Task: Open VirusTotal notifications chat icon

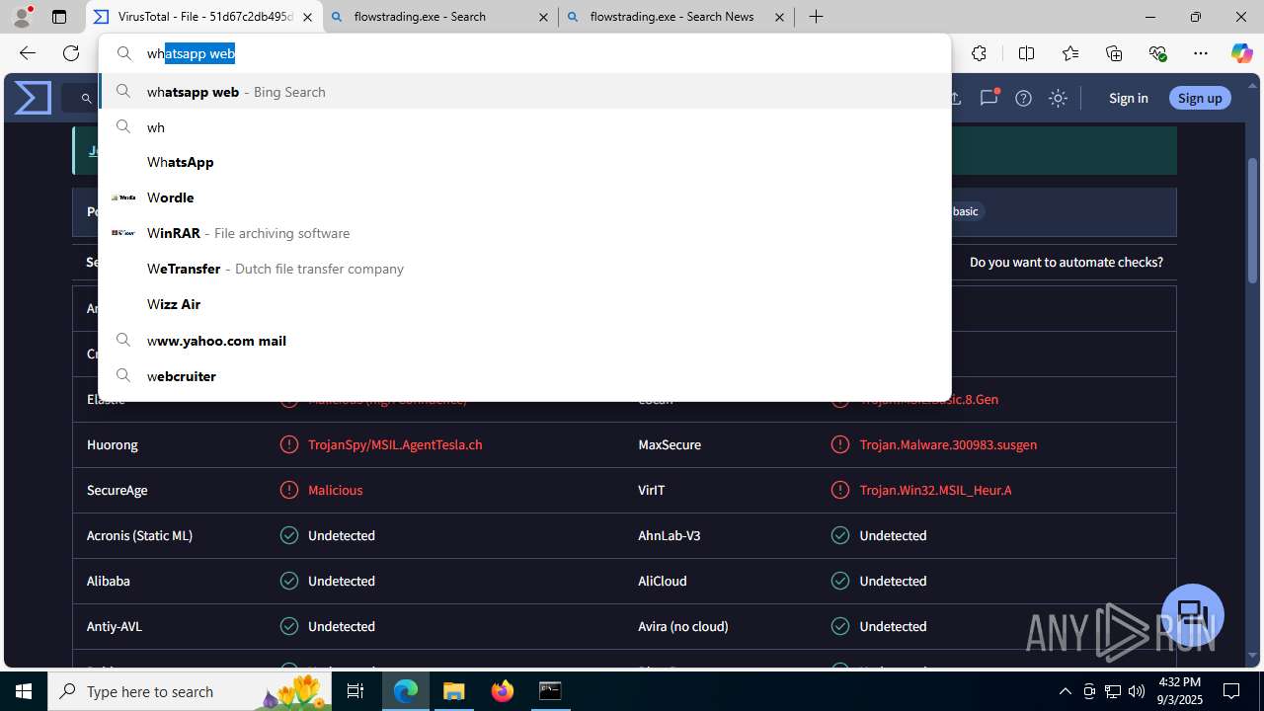Action: click(x=988, y=98)
